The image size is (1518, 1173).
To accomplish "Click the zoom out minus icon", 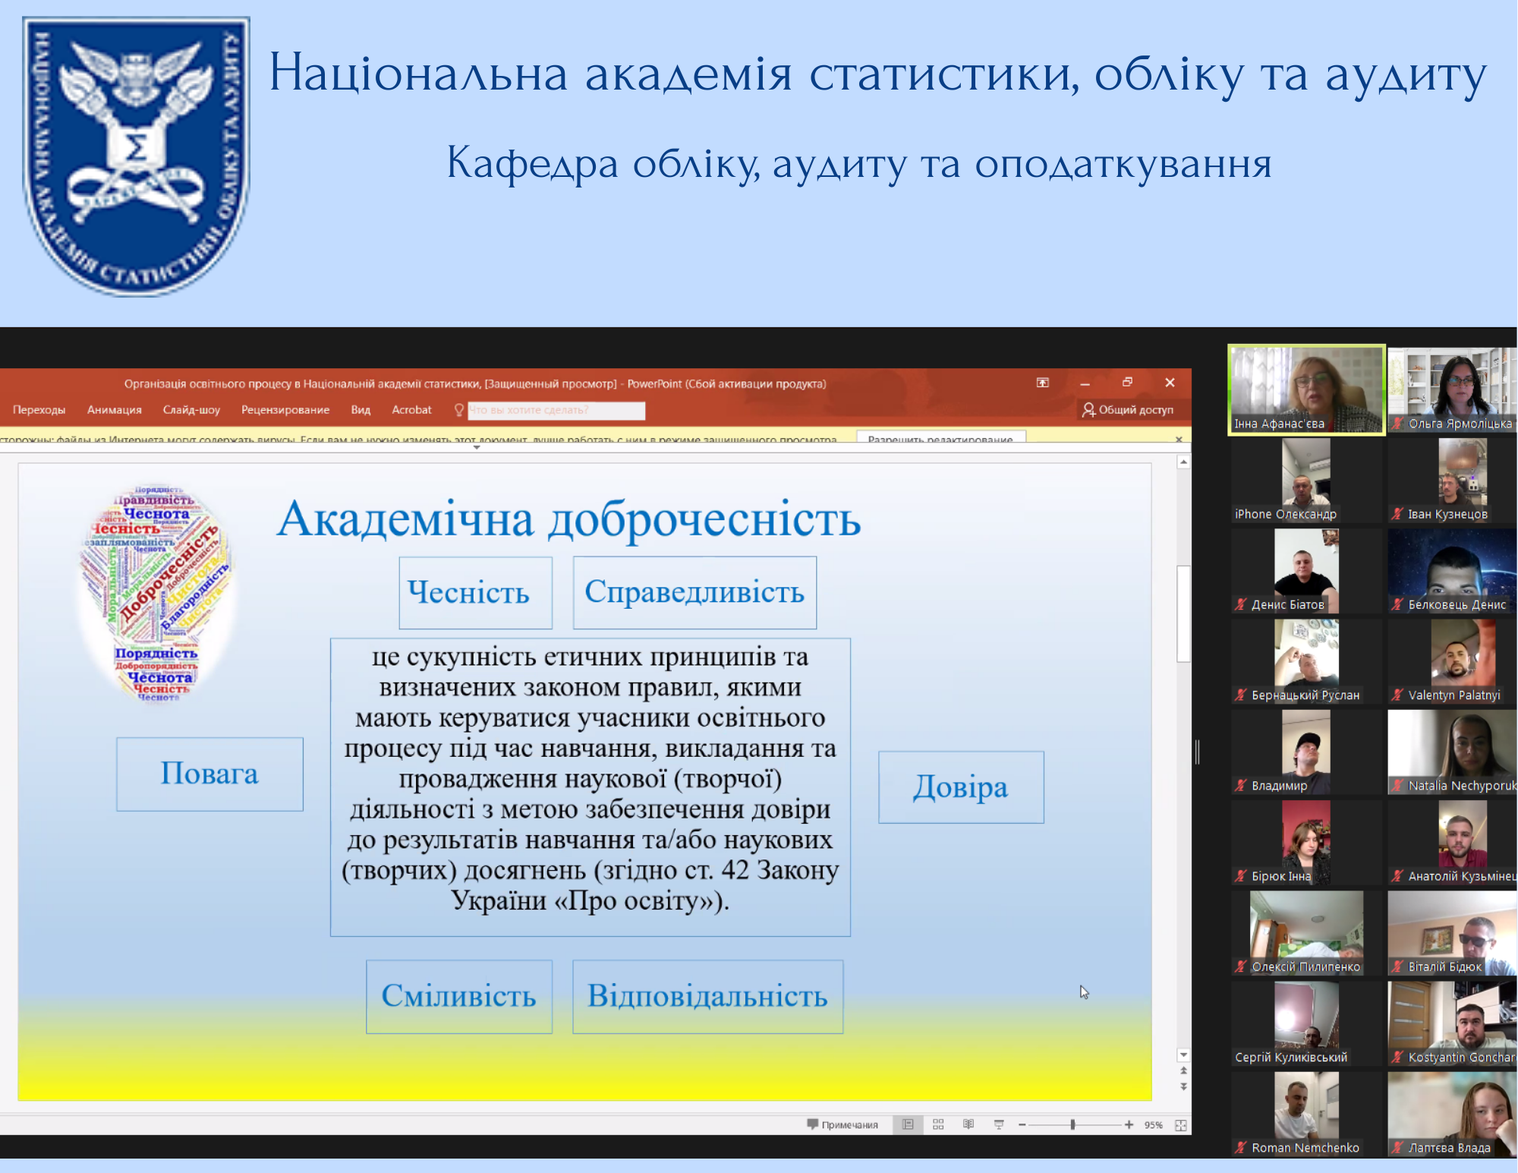I will pyautogui.click(x=1022, y=1124).
